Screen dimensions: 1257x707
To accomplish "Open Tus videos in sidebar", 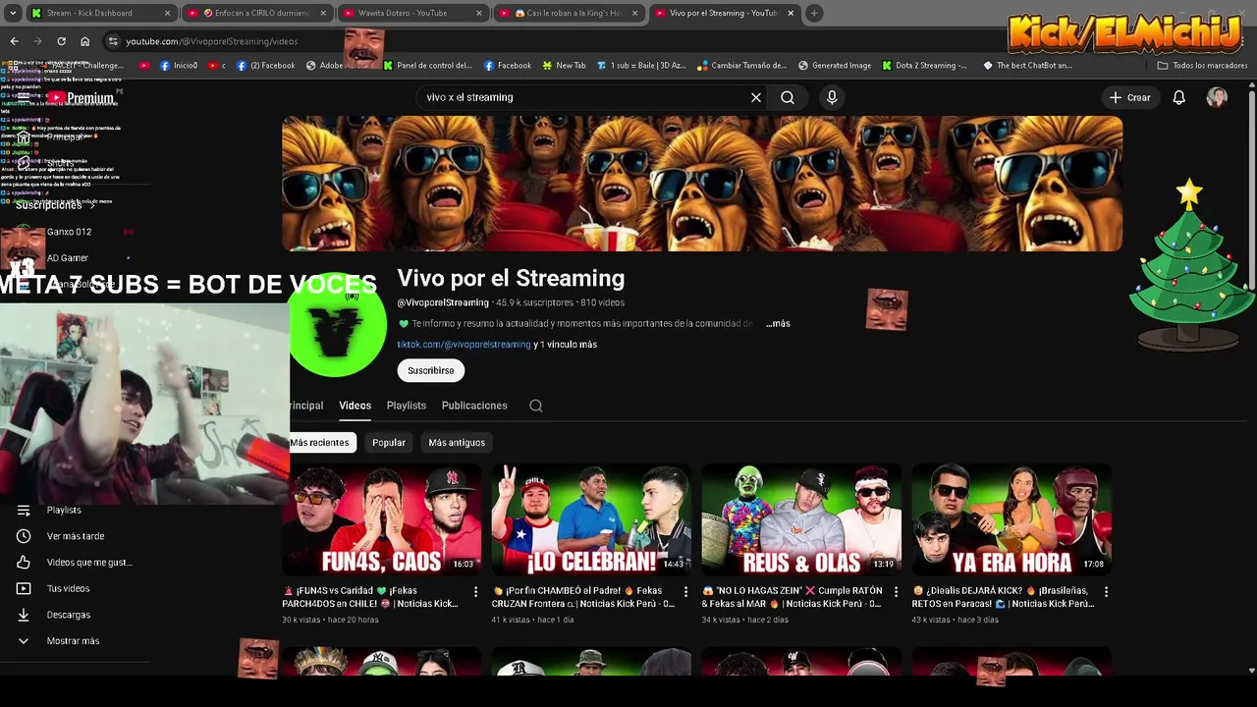I will 68,588.
